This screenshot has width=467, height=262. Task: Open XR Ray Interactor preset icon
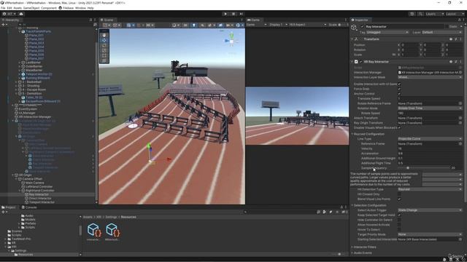pos(455,62)
